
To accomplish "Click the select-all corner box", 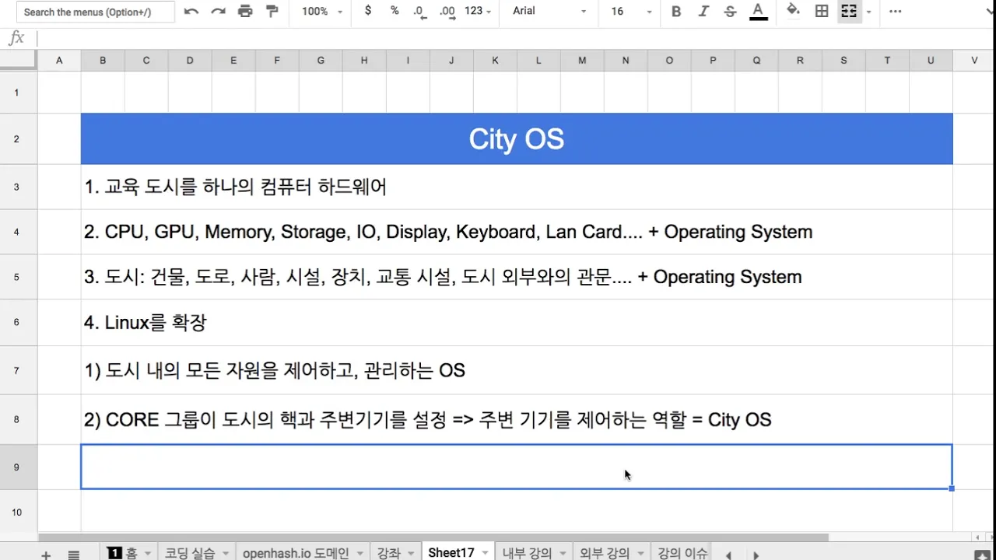I will coord(19,60).
